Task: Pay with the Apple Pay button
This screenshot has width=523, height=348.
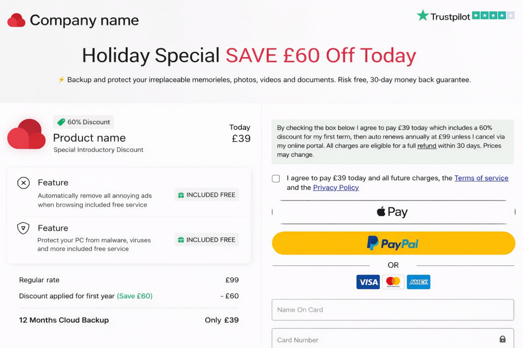Action: 393,212
